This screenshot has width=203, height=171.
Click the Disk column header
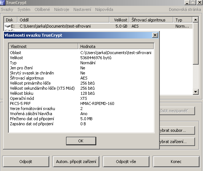(x=11, y=20)
